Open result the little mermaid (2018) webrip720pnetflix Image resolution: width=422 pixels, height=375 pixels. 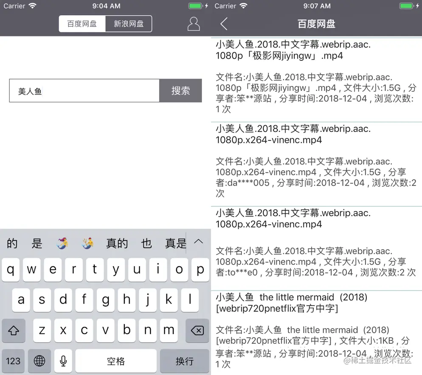tap(317, 333)
